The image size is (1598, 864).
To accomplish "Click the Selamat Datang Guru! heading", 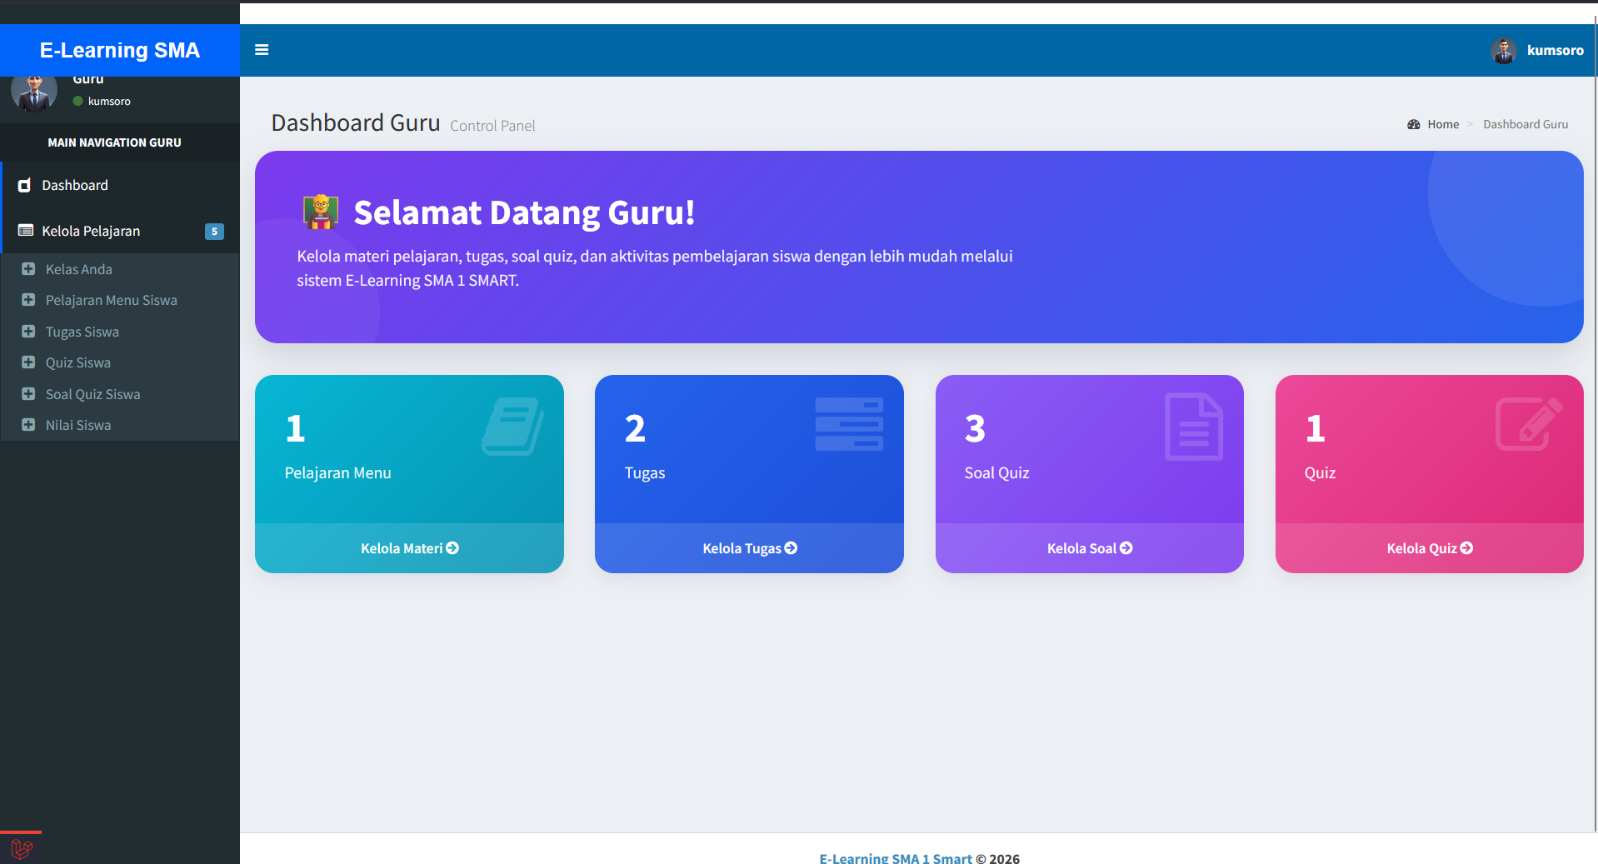I will (x=524, y=212).
